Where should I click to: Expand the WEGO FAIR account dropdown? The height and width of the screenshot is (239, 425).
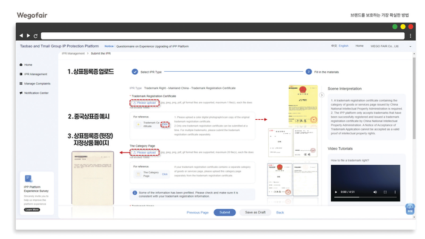[x=410, y=46]
